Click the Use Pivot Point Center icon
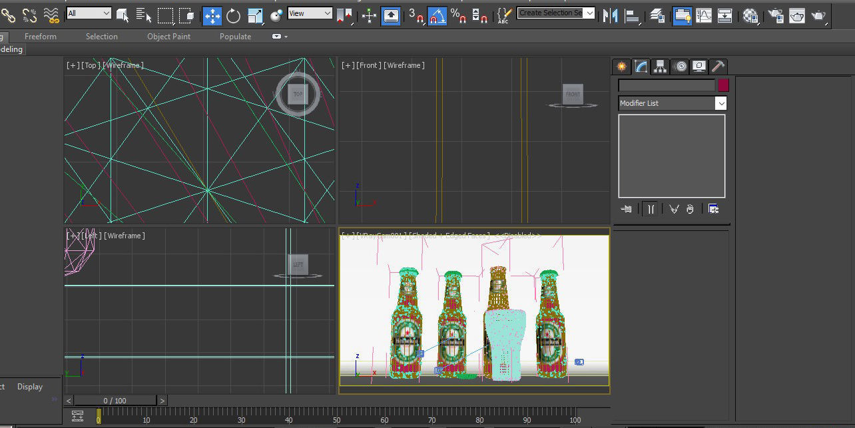The height and width of the screenshot is (428, 855). 344,15
